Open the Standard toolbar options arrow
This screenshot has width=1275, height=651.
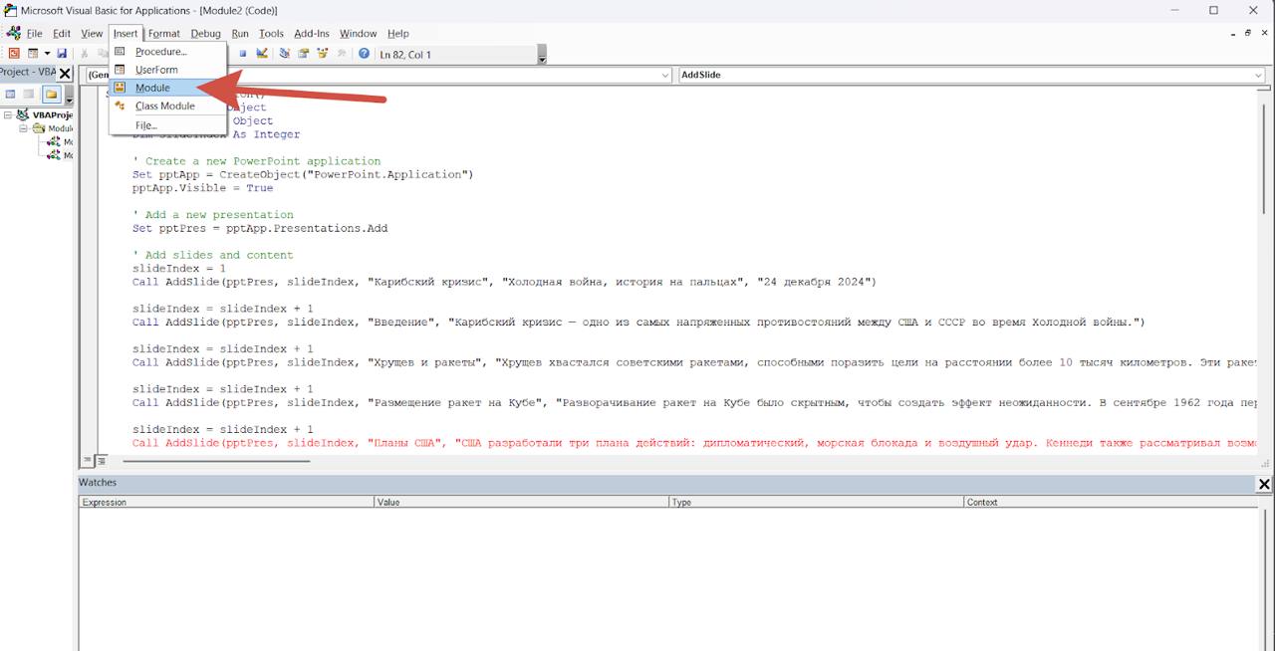coord(542,55)
